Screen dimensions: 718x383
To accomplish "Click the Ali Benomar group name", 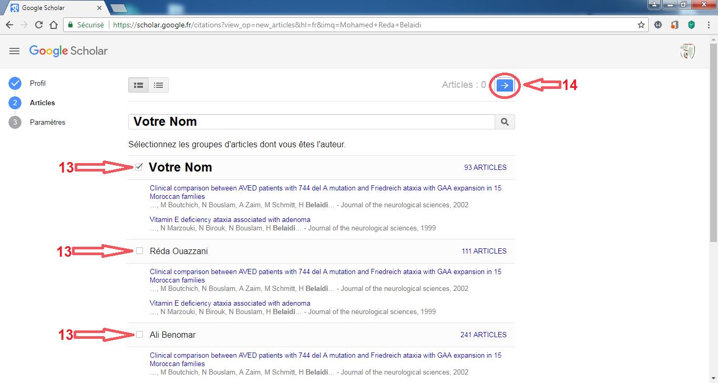I will (x=172, y=335).
